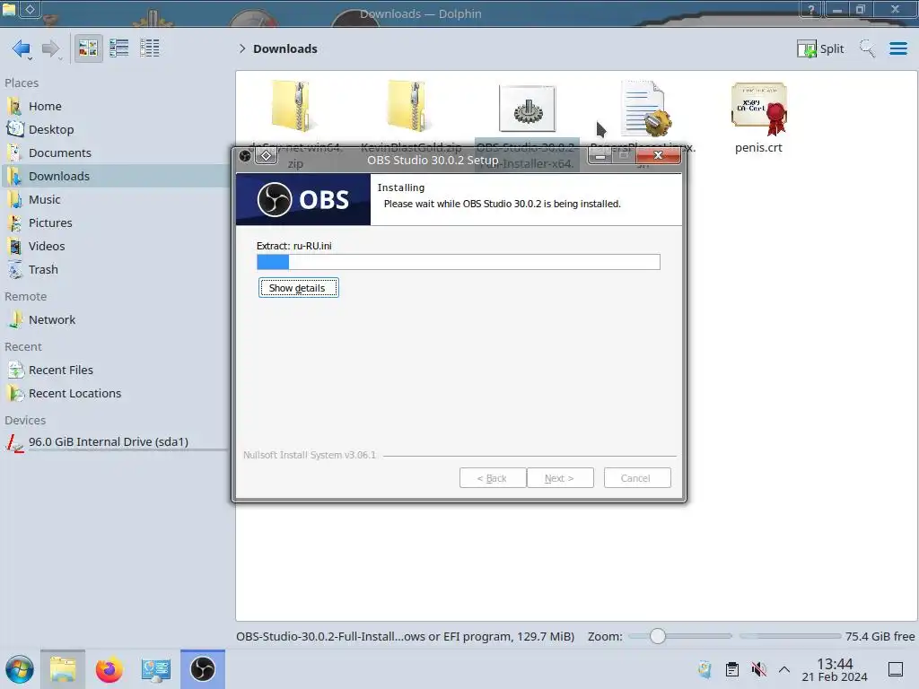Select the Downloads breadcrumb label
The height and width of the screenshot is (689, 919).
[284, 48]
